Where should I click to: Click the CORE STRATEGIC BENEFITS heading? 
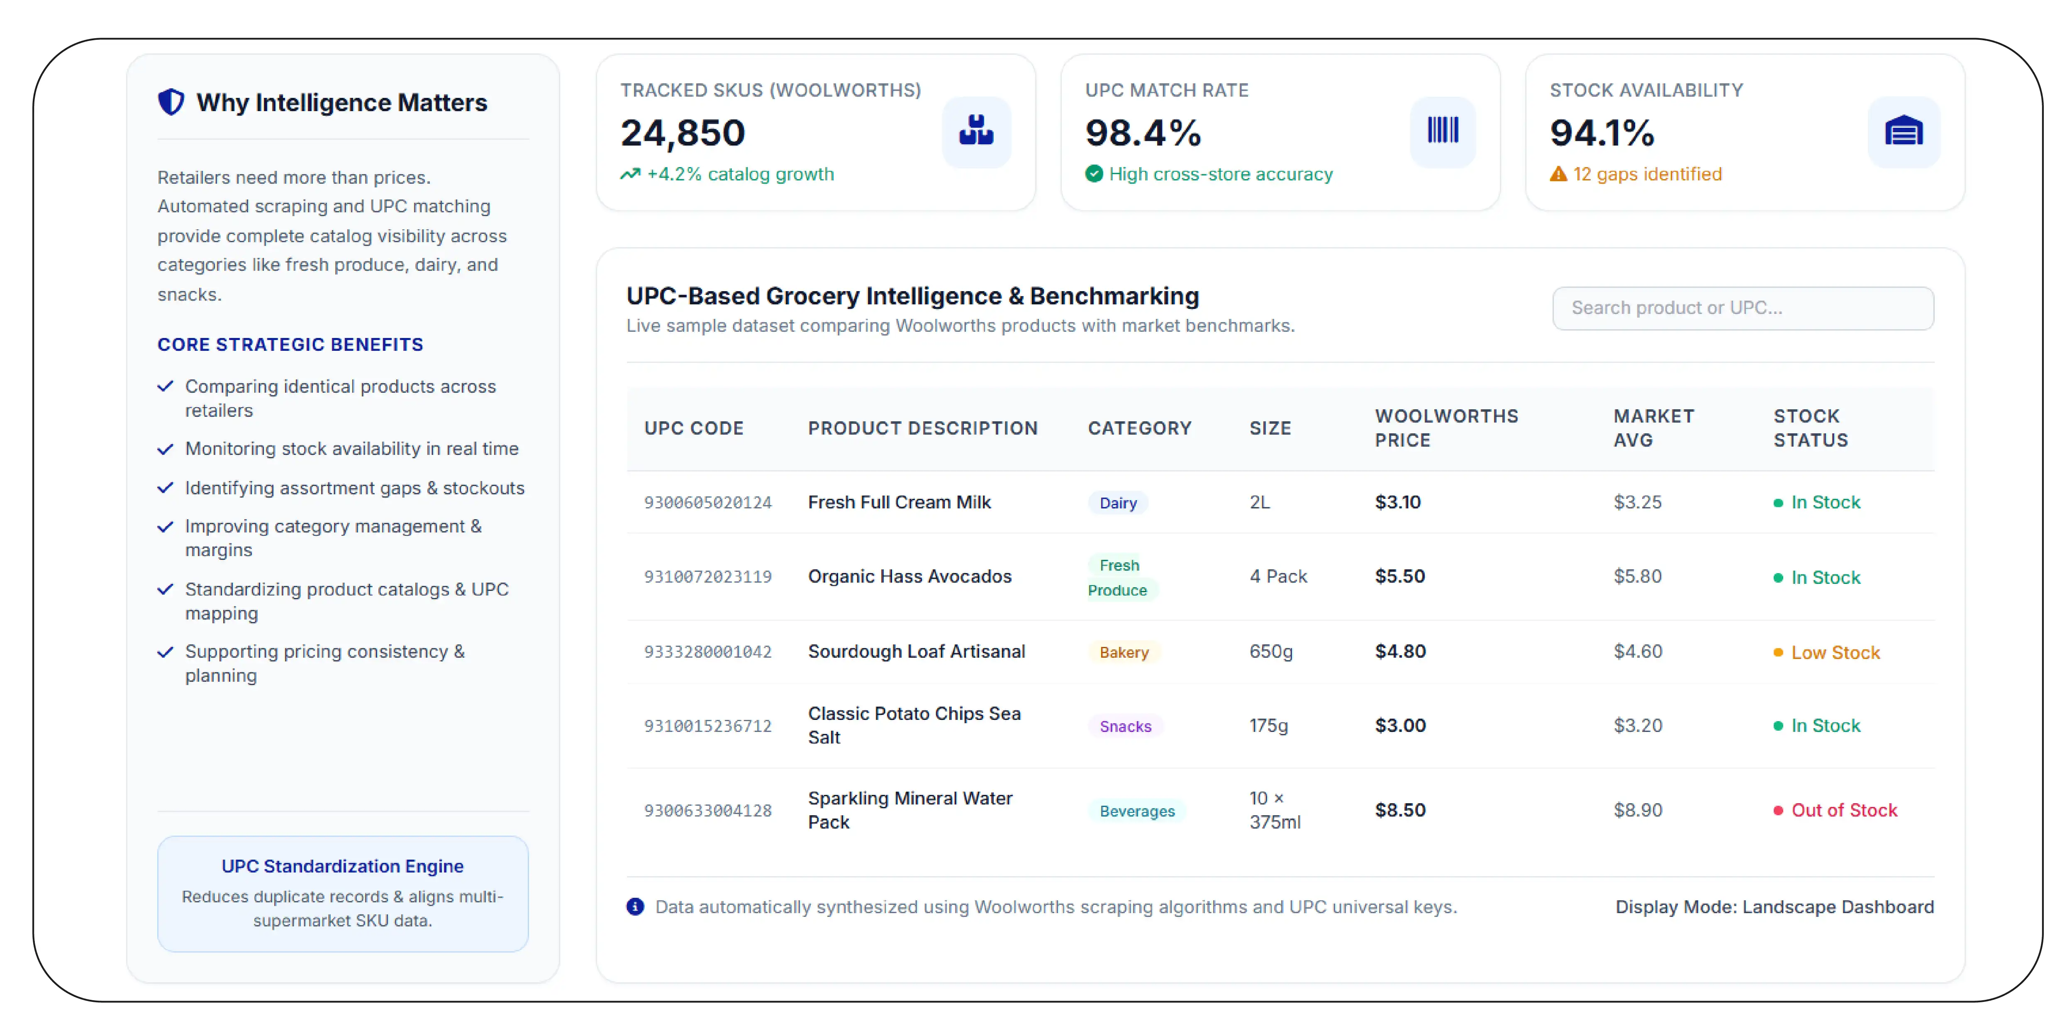pos(290,345)
